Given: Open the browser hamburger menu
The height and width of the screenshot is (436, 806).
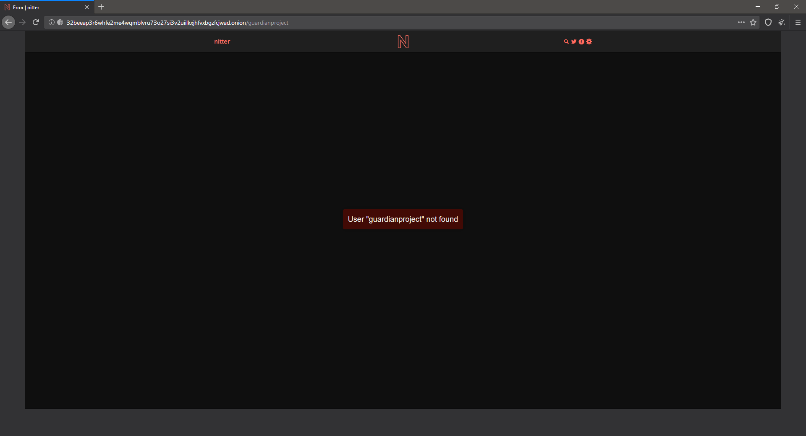Looking at the screenshot, I should 798,22.
